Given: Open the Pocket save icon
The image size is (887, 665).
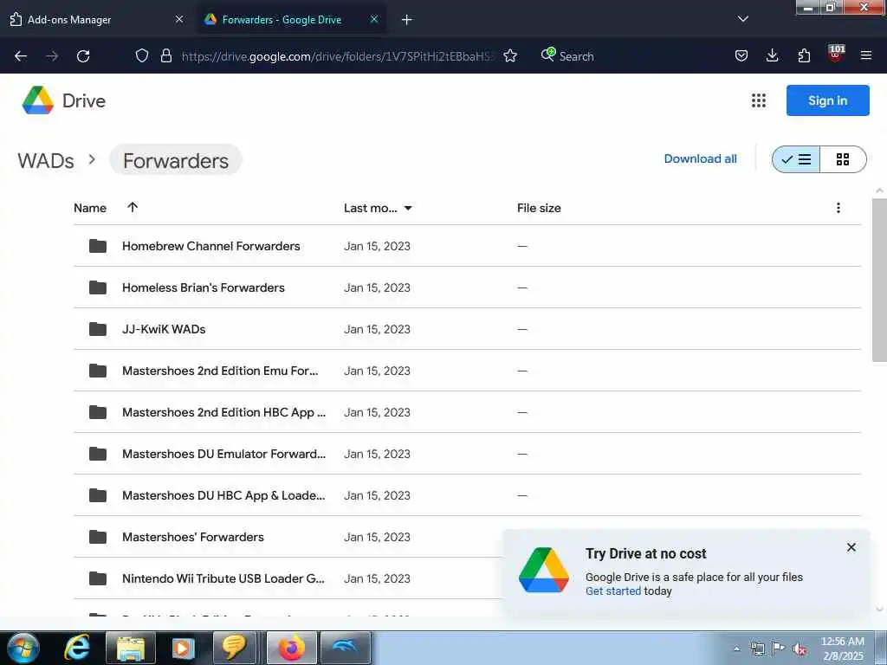Looking at the screenshot, I should click(x=741, y=55).
